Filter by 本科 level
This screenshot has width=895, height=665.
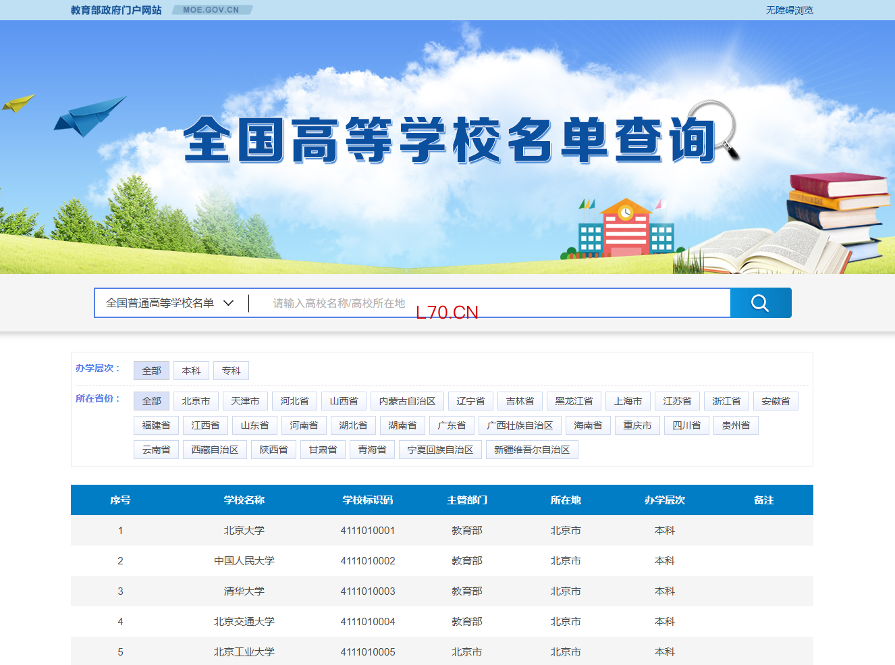pyautogui.click(x=191, y=371)
